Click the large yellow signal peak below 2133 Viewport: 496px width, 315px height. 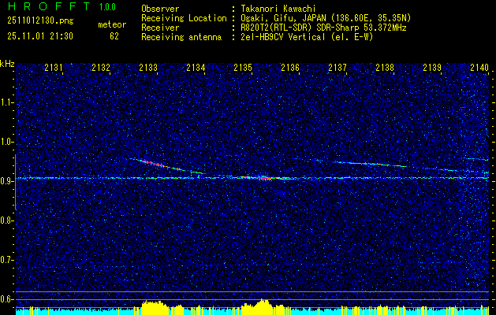coord(154,307)
